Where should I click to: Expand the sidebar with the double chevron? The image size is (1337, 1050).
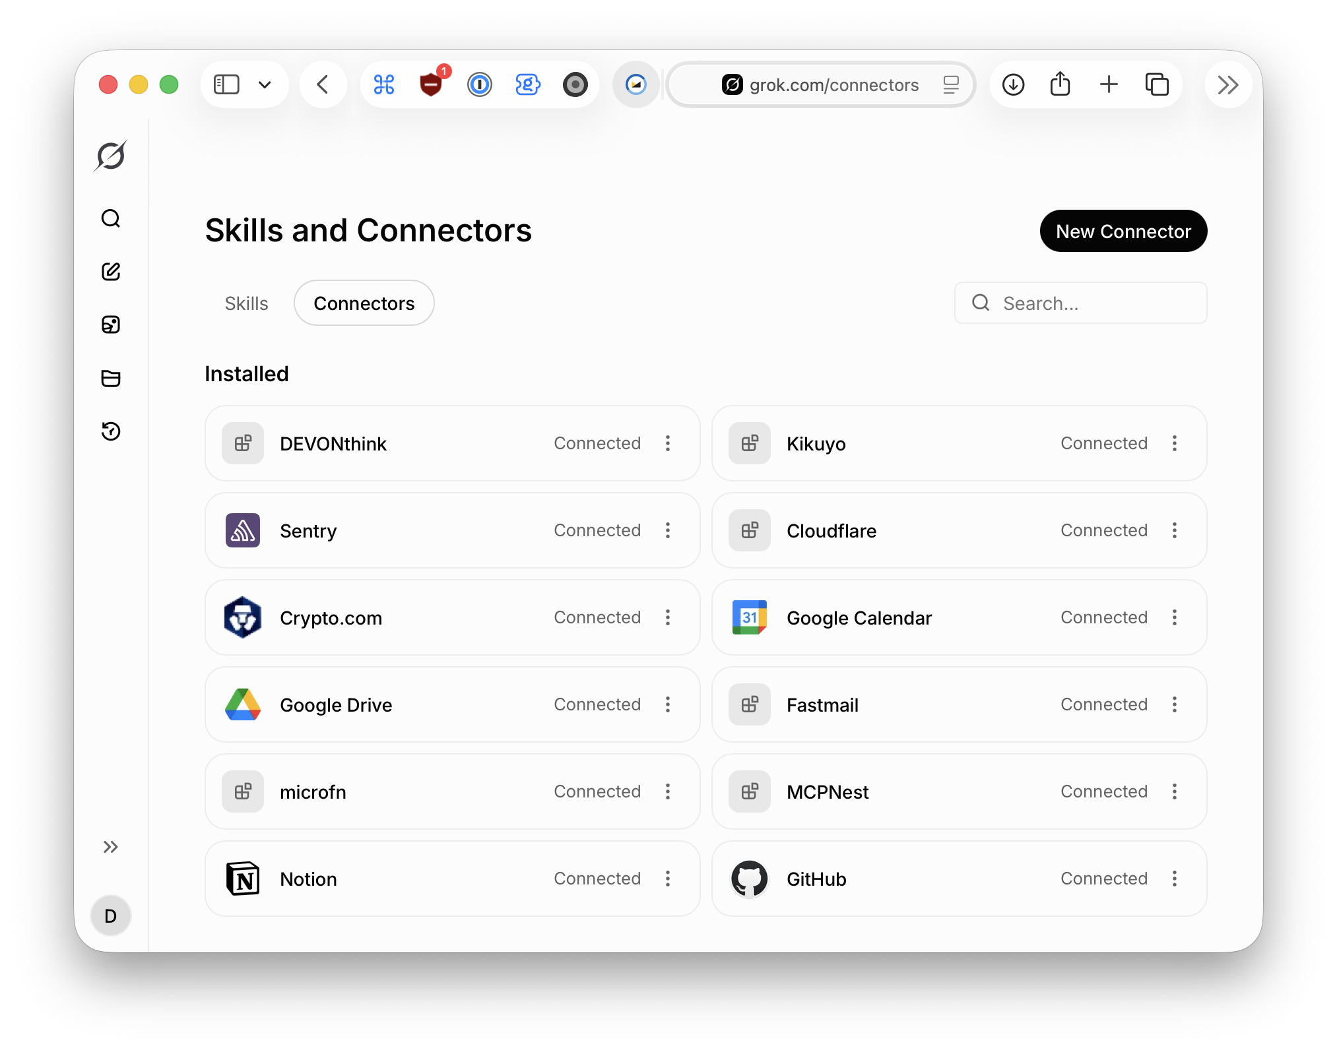[111, 847]
